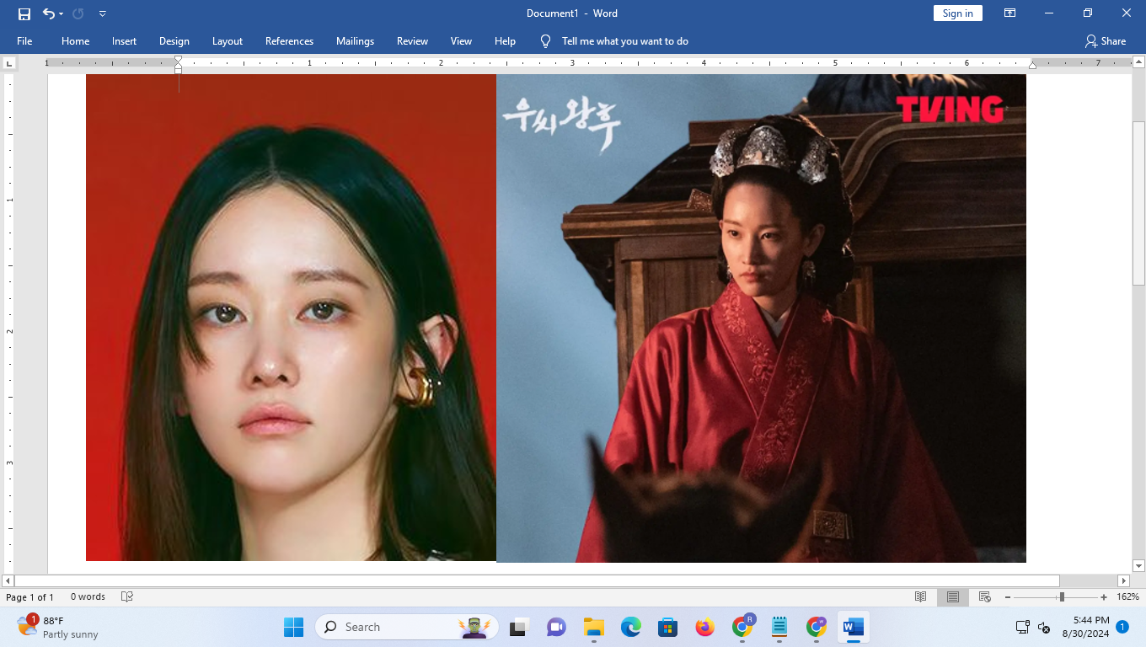1146x647 pixels.
Task: Switch to the Home tab
Action: coord(75,41)
